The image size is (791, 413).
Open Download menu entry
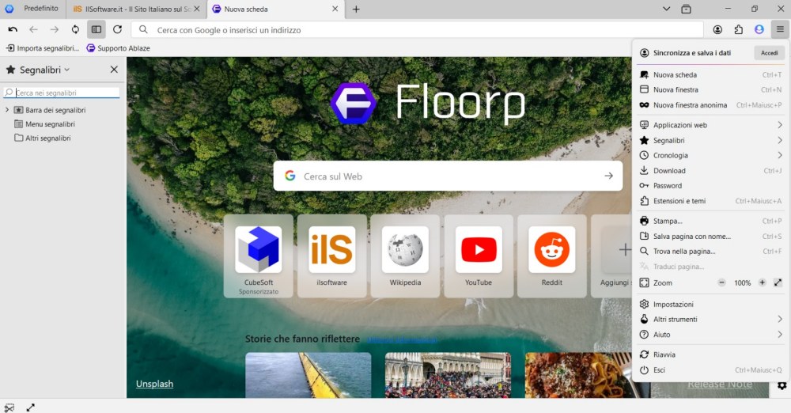point(710,171)
